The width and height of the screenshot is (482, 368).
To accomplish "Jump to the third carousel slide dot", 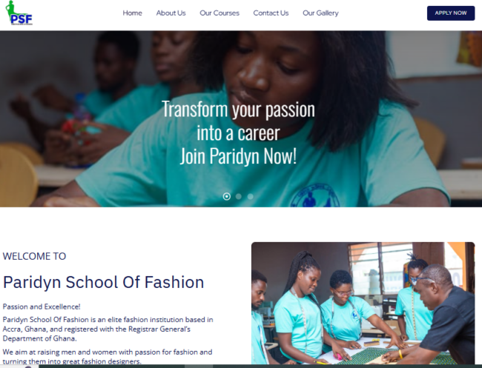I will pyautogui.click(x=250, y=196).
